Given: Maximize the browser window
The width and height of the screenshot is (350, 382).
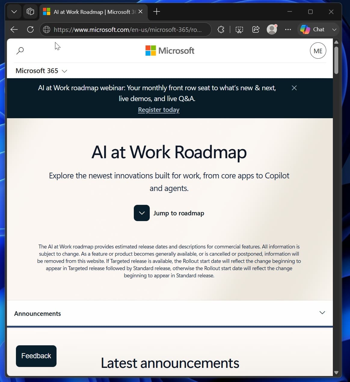Looking at the screenshot, I should (x=311, y=12).
